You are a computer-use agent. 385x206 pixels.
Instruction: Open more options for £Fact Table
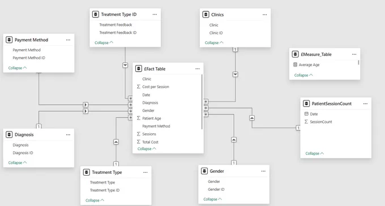coord(198,69)
